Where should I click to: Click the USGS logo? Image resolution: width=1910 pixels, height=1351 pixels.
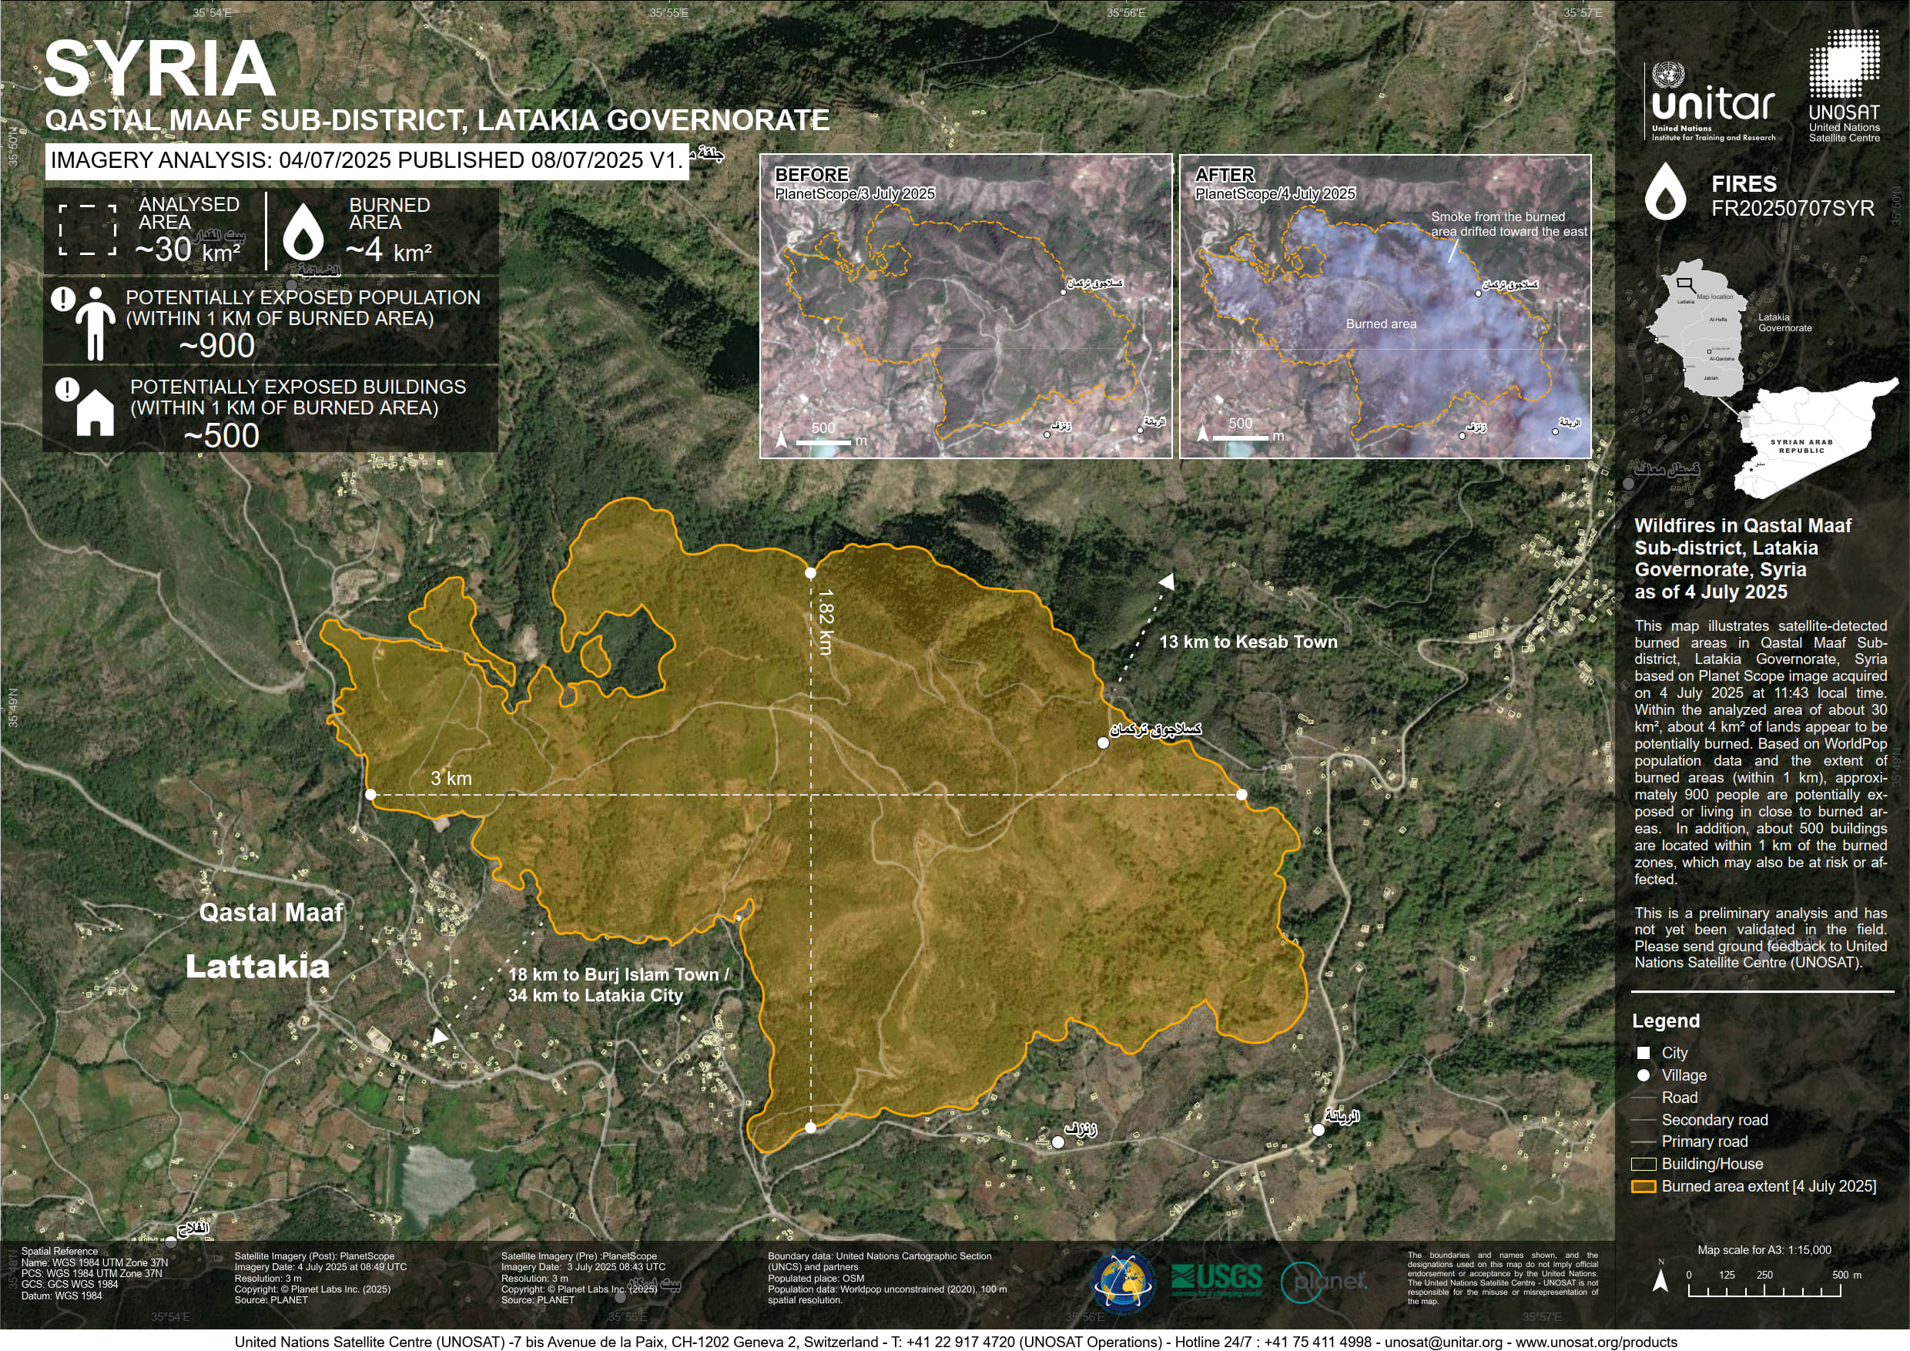[1215, 1279]
